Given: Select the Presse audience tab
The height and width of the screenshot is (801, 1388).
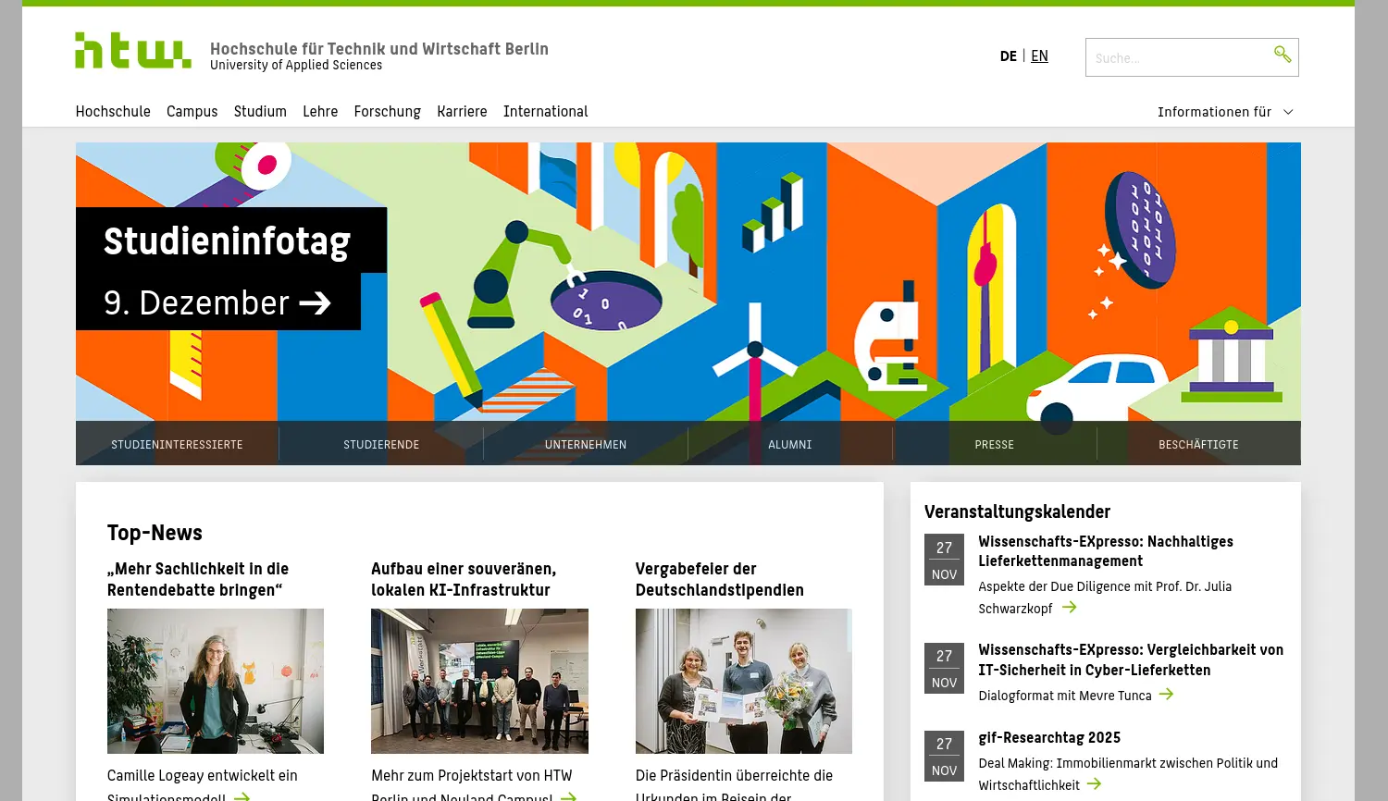Looking at the screenshot, I should (994, 444).
